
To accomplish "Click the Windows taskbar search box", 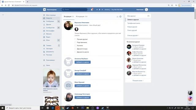I will pos(22,108).
